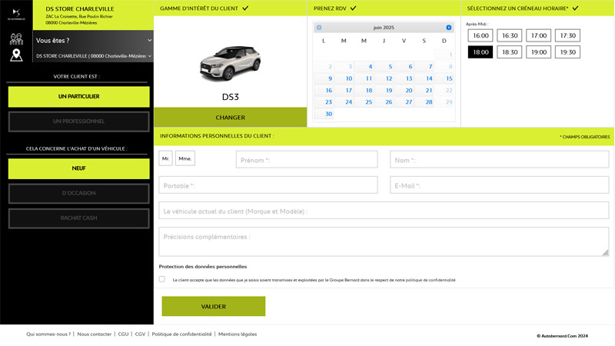
Task: Go to next month in calendar
Action: [x=449, y=28]
